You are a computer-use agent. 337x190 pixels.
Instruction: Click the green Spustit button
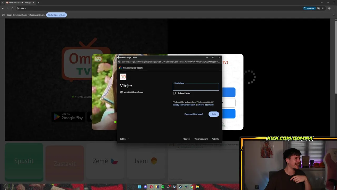[24, 161]
